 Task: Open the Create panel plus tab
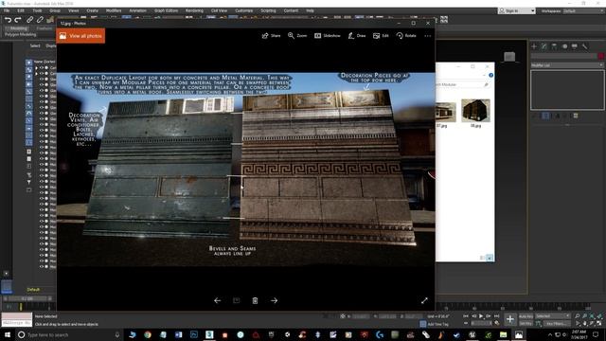(534, 46)
